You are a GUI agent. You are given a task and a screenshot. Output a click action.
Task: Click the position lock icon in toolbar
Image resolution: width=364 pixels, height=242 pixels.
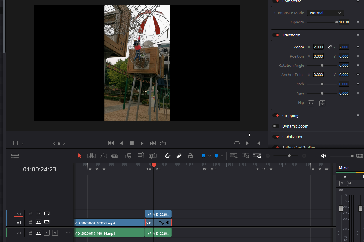point(190,156)
